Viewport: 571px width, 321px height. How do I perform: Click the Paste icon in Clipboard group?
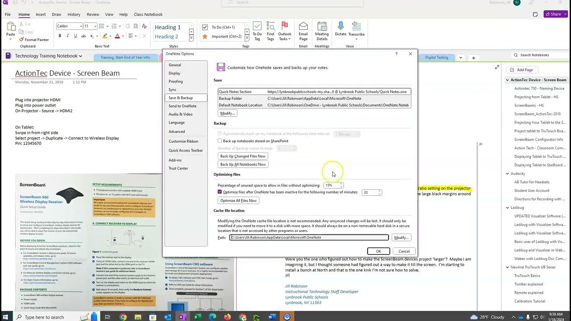click(x=11, y=27)
